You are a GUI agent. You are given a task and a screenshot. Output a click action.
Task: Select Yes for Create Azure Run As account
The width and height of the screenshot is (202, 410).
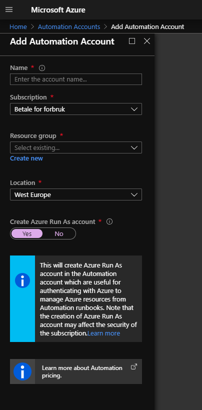tap(27, 233)
